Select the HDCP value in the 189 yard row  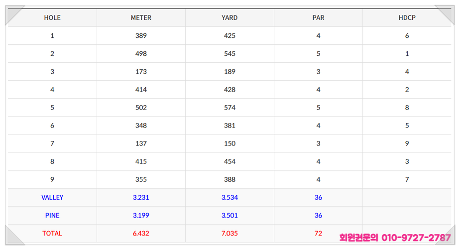click(407, 72)
